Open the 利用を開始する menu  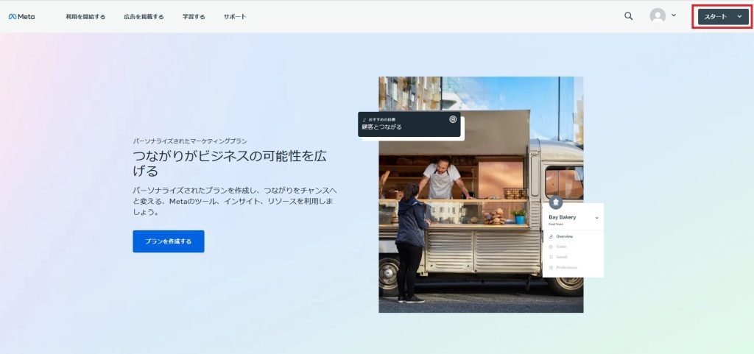pyautogui.click(x=85, y=16)
